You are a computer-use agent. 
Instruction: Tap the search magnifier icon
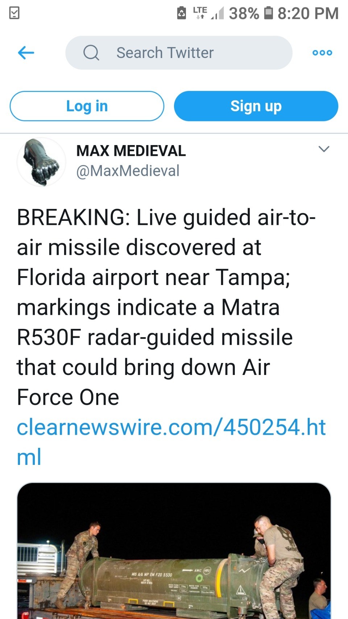coord(91,53)
